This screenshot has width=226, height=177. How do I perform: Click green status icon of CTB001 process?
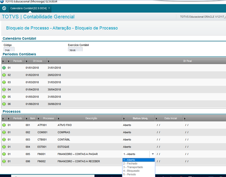coord(4,140)
